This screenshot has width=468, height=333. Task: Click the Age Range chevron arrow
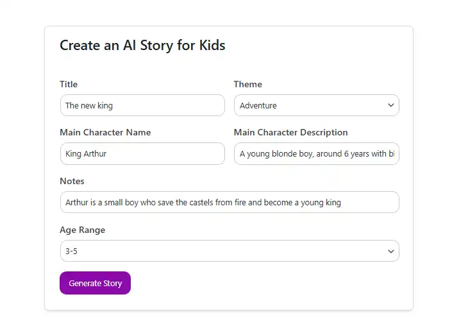(390, 251)
